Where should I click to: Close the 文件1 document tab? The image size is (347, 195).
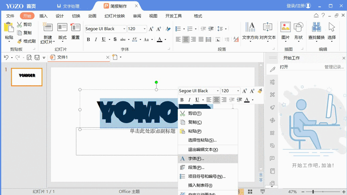[108, 58]
